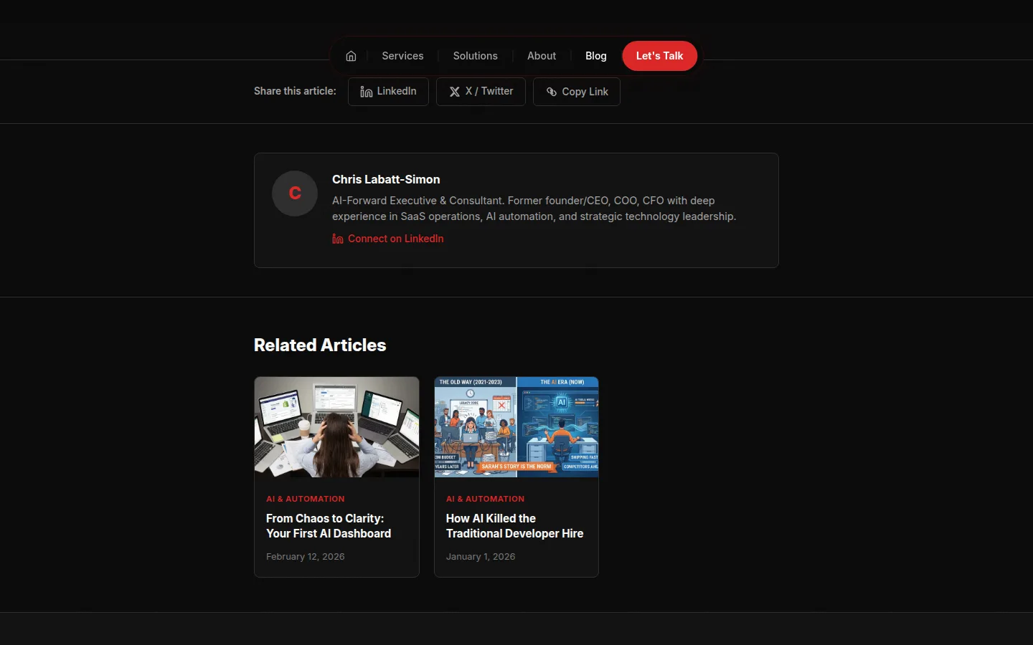The width and height of the screenshot is (1033, 645).
Task: Click the Old Way vs AI Era comparison image
Action: coord(516,426)
